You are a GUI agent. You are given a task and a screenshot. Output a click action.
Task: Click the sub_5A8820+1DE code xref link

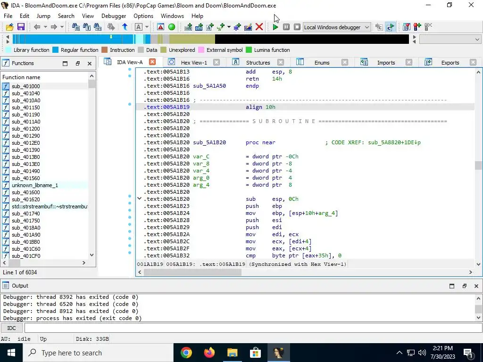[x=394, y=142]
